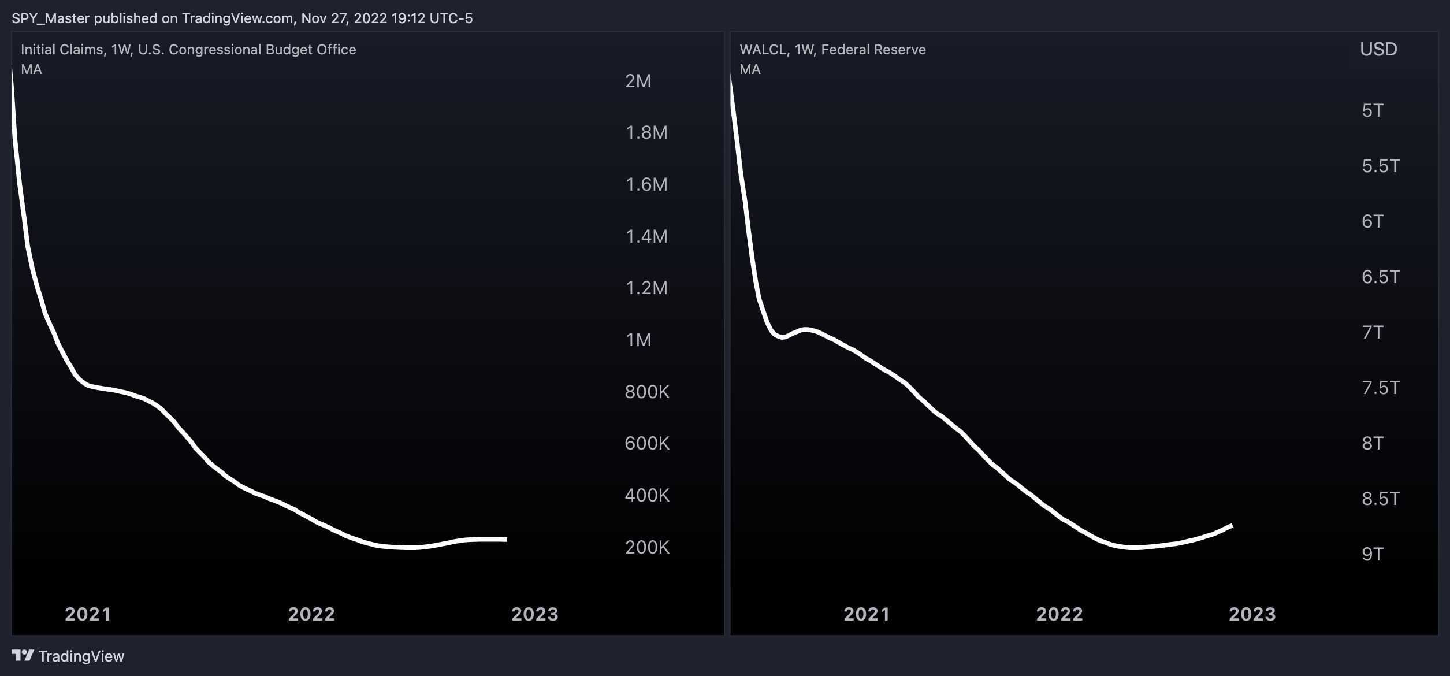Click the 5.5T axis label

pyautogui.click(x=1381, y=166)
